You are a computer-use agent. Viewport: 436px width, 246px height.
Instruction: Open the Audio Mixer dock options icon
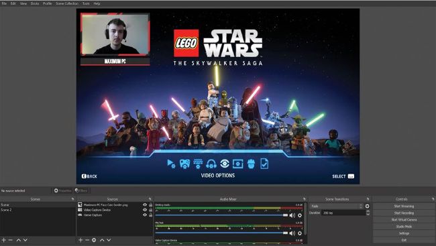point(304,199)
